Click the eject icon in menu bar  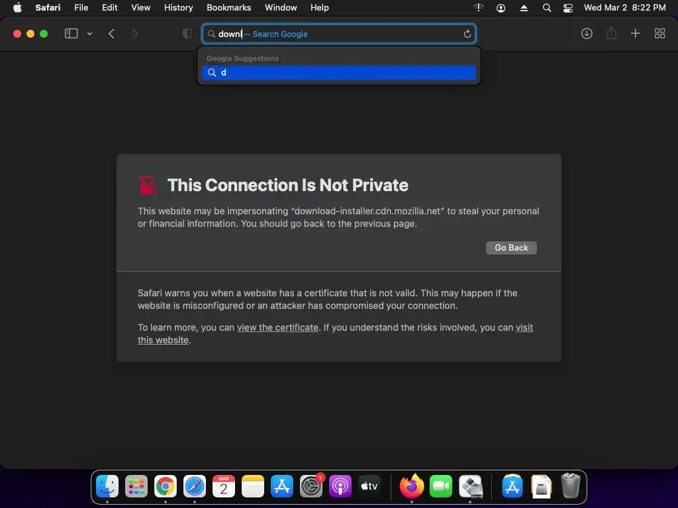coord(524,8)
